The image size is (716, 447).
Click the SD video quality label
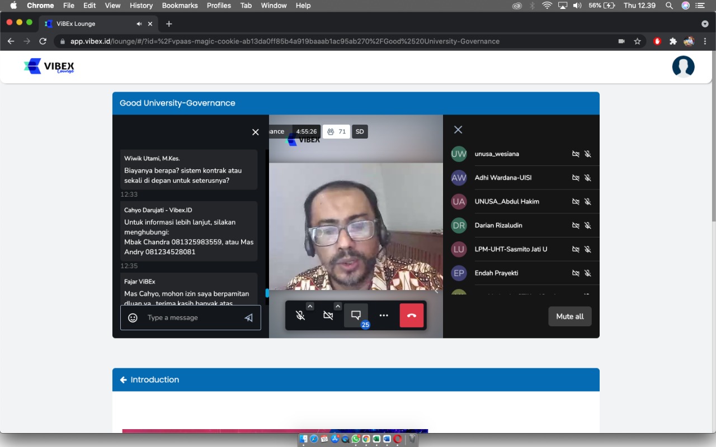tap(360, 132)
